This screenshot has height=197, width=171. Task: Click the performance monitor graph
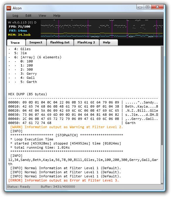click(x=102, y=29)
